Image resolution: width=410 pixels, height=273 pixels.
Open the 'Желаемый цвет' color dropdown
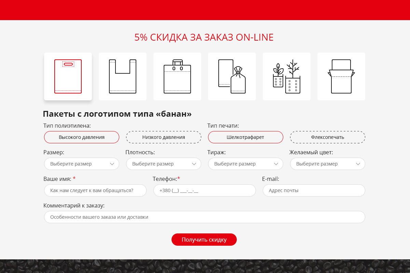(328, 164)
